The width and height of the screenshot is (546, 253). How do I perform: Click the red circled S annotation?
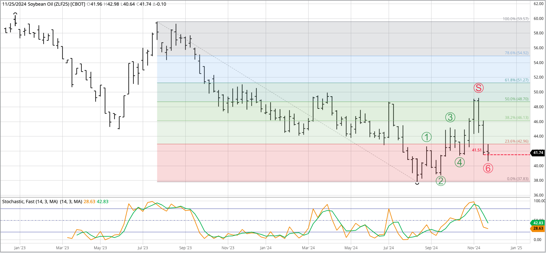tap(479, 88)
